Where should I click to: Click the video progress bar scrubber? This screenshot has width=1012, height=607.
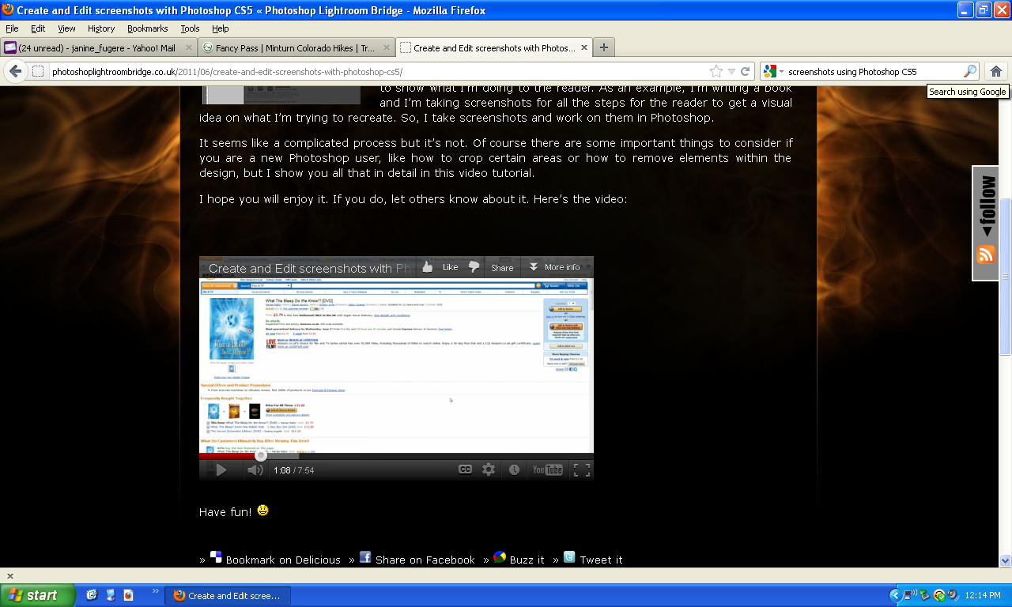pos(260,455)
